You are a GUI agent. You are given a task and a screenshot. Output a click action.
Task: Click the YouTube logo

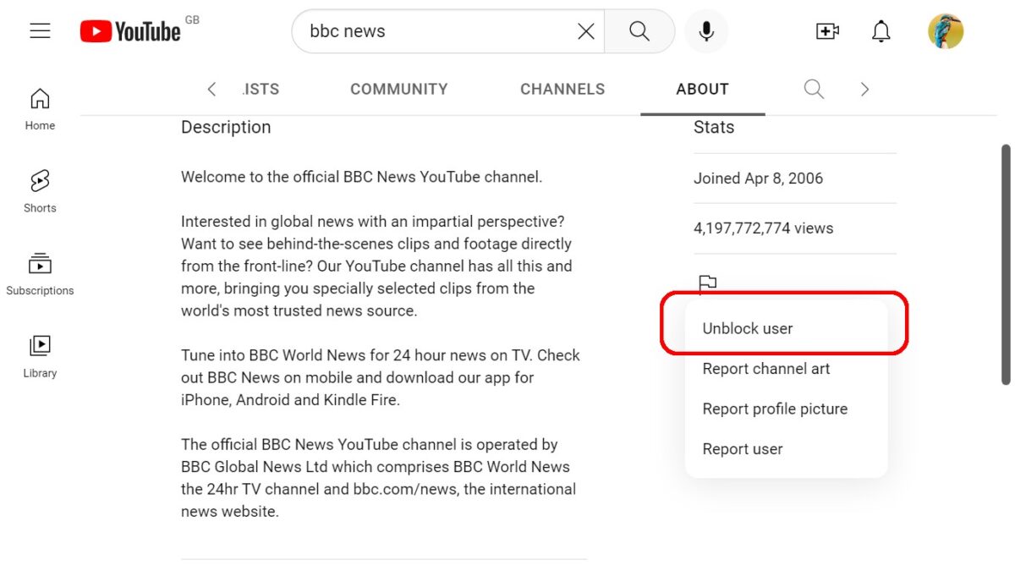point(131,31)
